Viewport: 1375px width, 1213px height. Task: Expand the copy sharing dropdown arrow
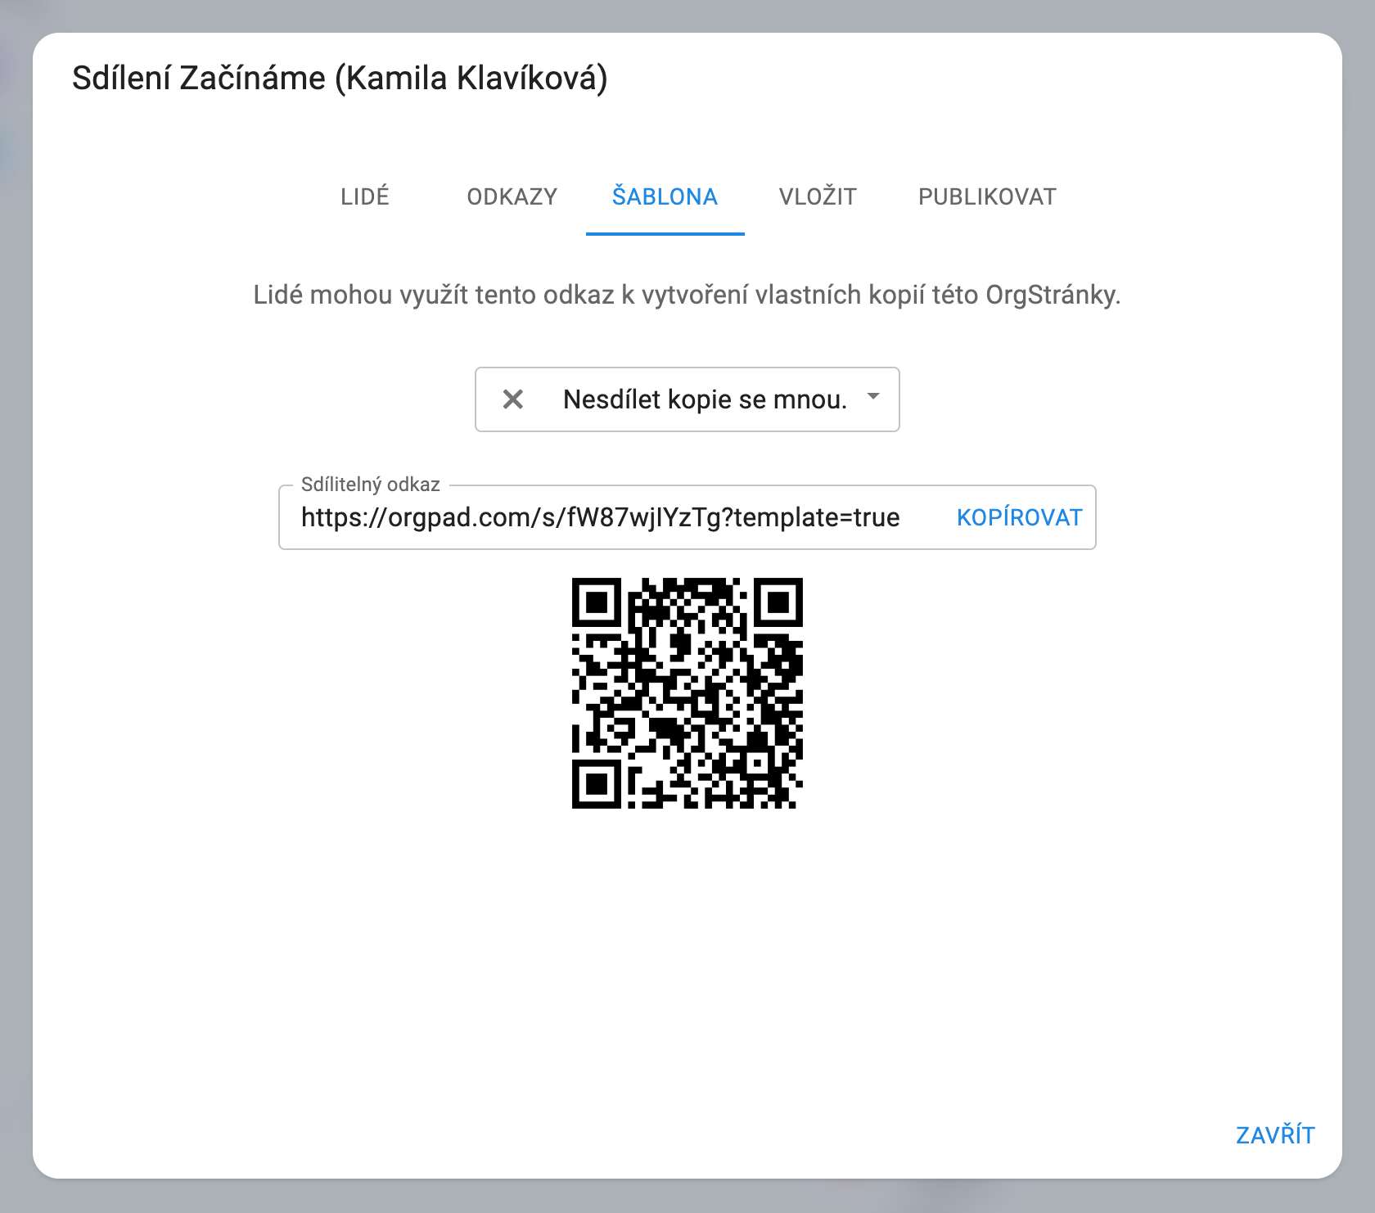[873, 397]
